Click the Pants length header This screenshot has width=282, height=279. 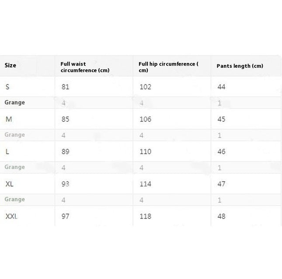click(240, 66)
